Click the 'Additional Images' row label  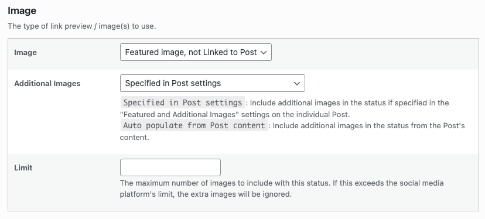pos(47,84)
